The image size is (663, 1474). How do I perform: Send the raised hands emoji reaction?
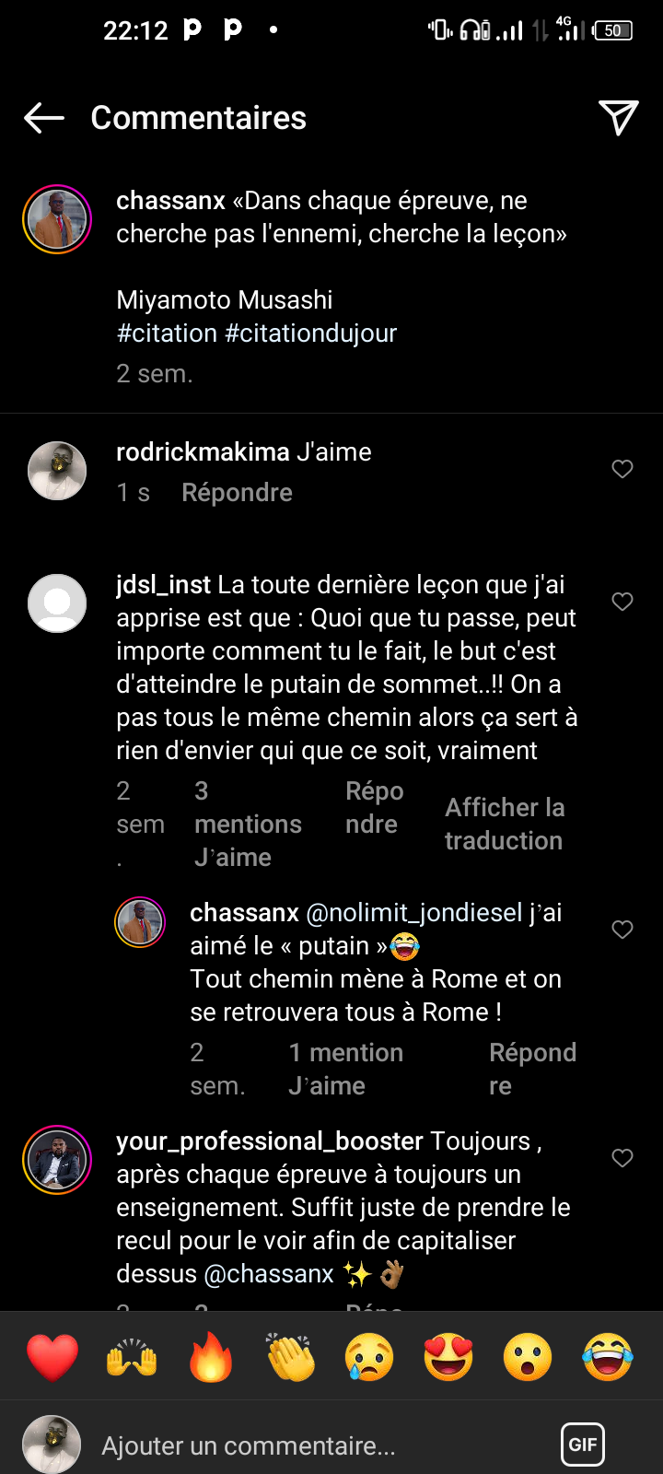click(132, 1356)
